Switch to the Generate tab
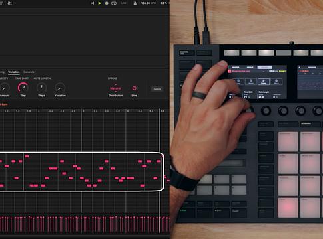323x239 pixels. point(29,72)
